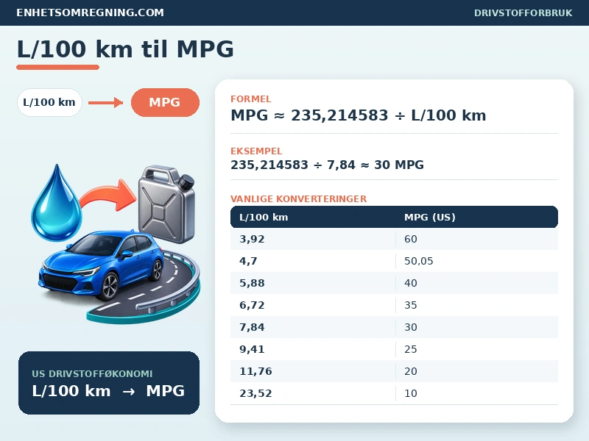Click the ENHETSOMREGNING.COM site name
Viewport: 589px width, 441px height.
pos(90,12)
